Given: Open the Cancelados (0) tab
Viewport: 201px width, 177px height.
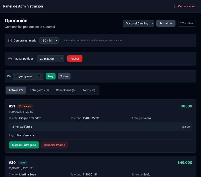Looking at the screenshot, I should (66, 90).
